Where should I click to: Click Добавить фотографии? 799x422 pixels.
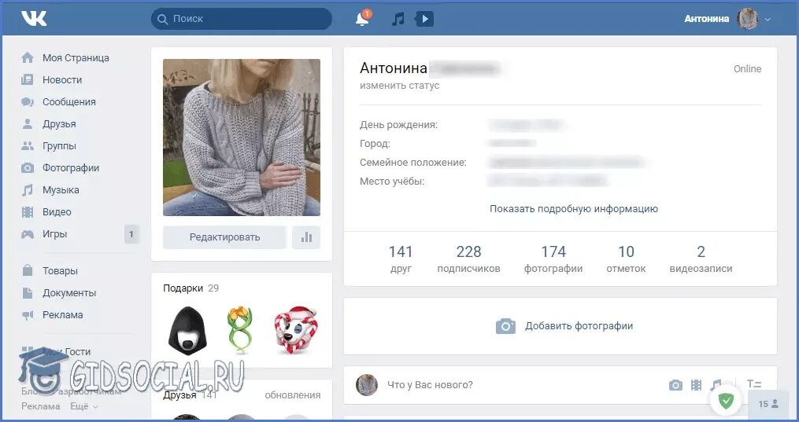[579, 326]
